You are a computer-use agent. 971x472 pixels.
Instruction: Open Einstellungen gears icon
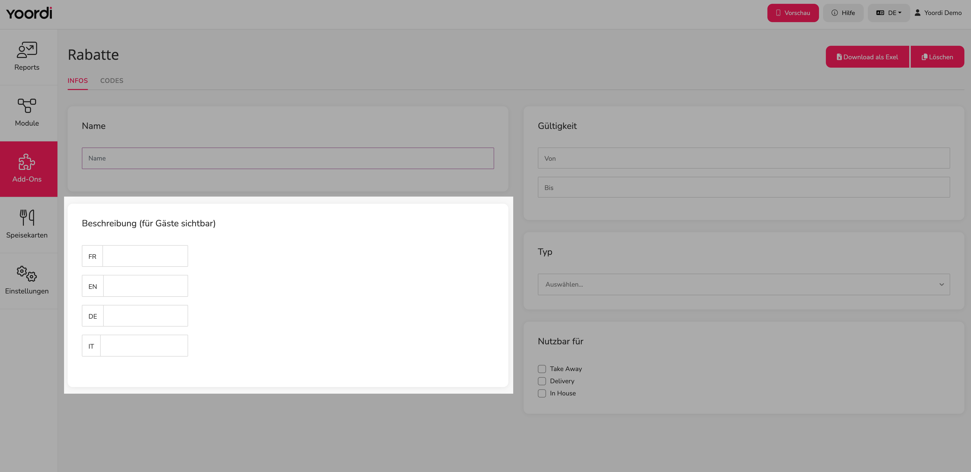27,273
